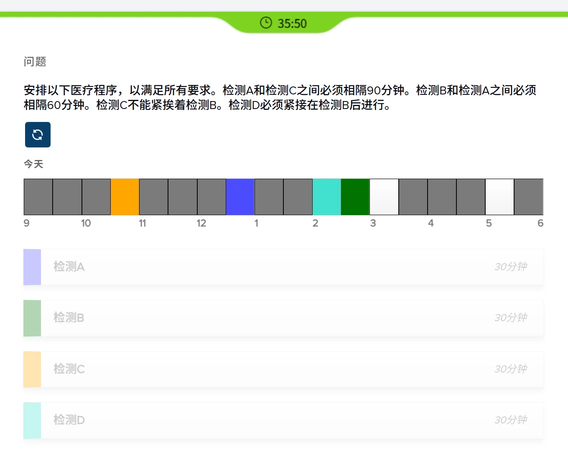Click the 问题 heading
The height and width of the screenshot is (464, 568).
[35, 62]
